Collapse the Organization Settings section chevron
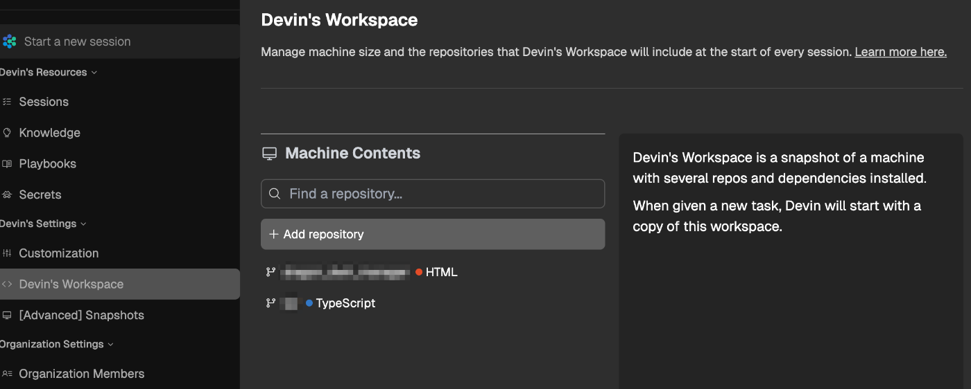Image resolution: width=971 pixels, height=389 pixels. click(x=111, y=345)
